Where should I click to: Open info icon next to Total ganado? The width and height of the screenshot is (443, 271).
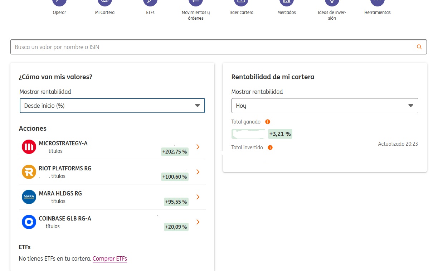coord(267,122)
